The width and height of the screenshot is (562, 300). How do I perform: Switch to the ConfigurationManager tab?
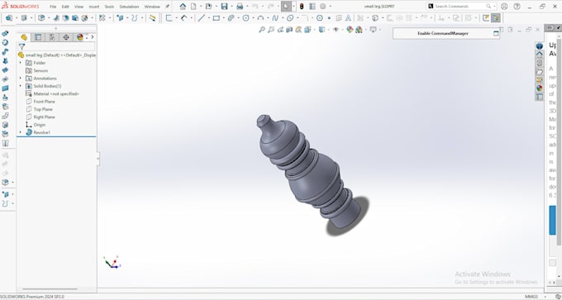point(52,37)
